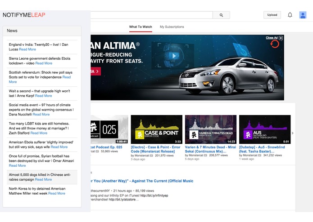The width and height of the screenshot is (313, 222).
Task: Click the '201,970 views' text
Action: pyautogui.click(x=164, y=155)
